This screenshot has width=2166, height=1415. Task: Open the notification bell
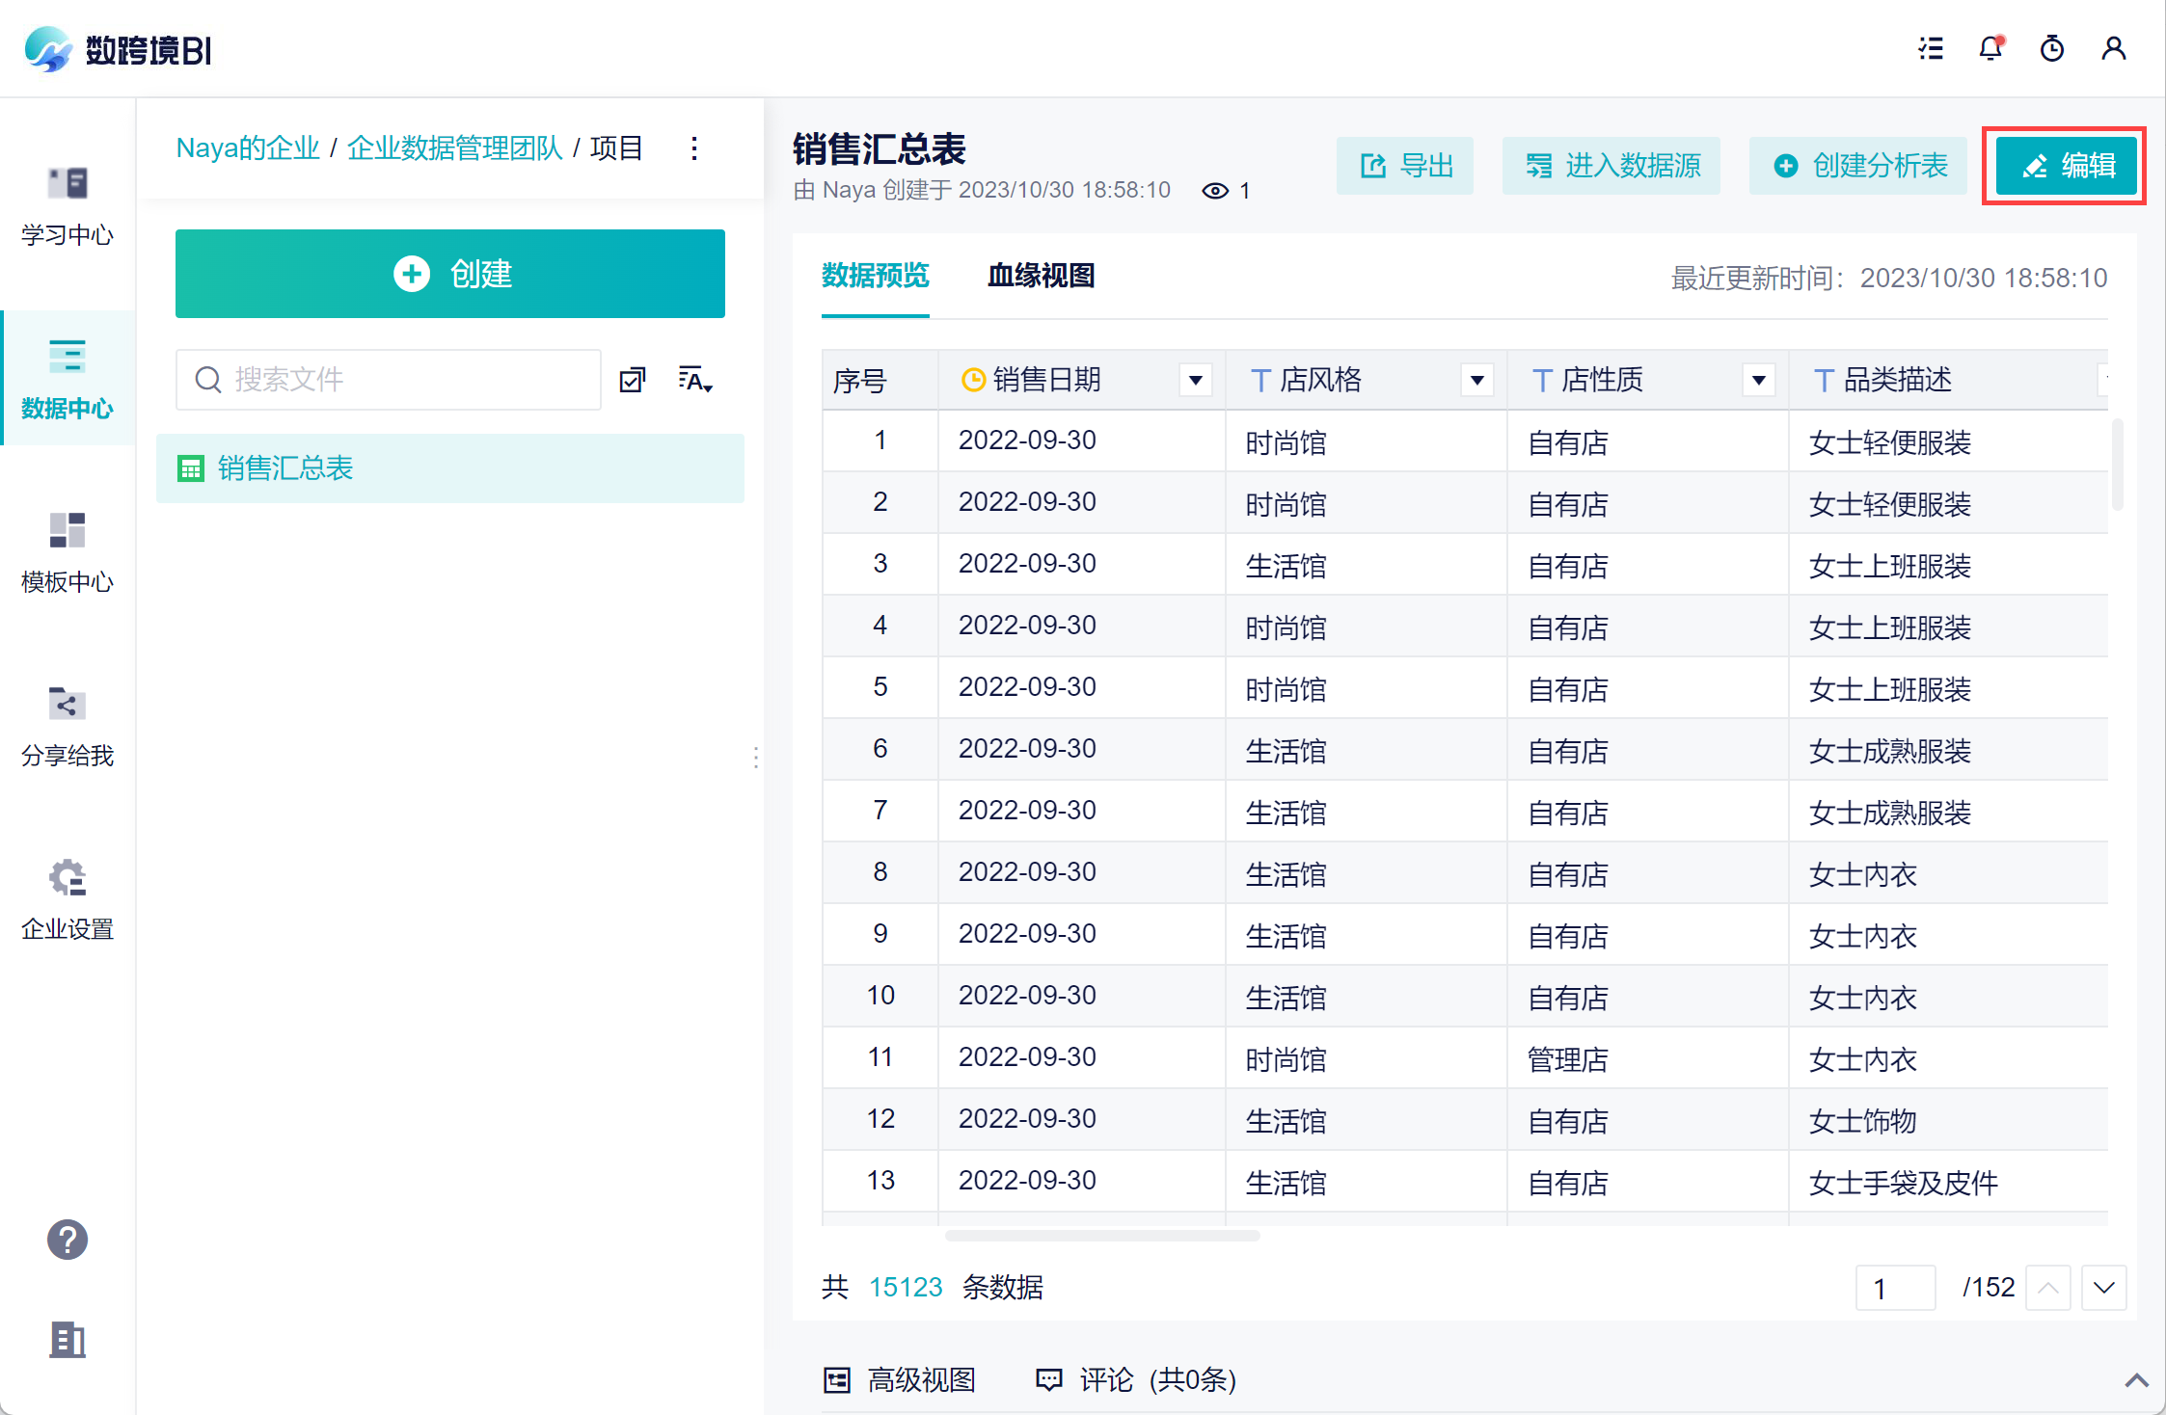click(x=1991, y=48)
